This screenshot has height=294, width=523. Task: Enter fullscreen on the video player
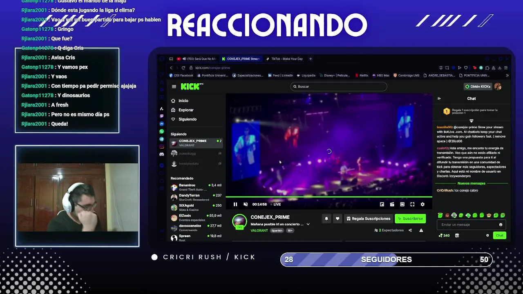click(x=412, y=204)
